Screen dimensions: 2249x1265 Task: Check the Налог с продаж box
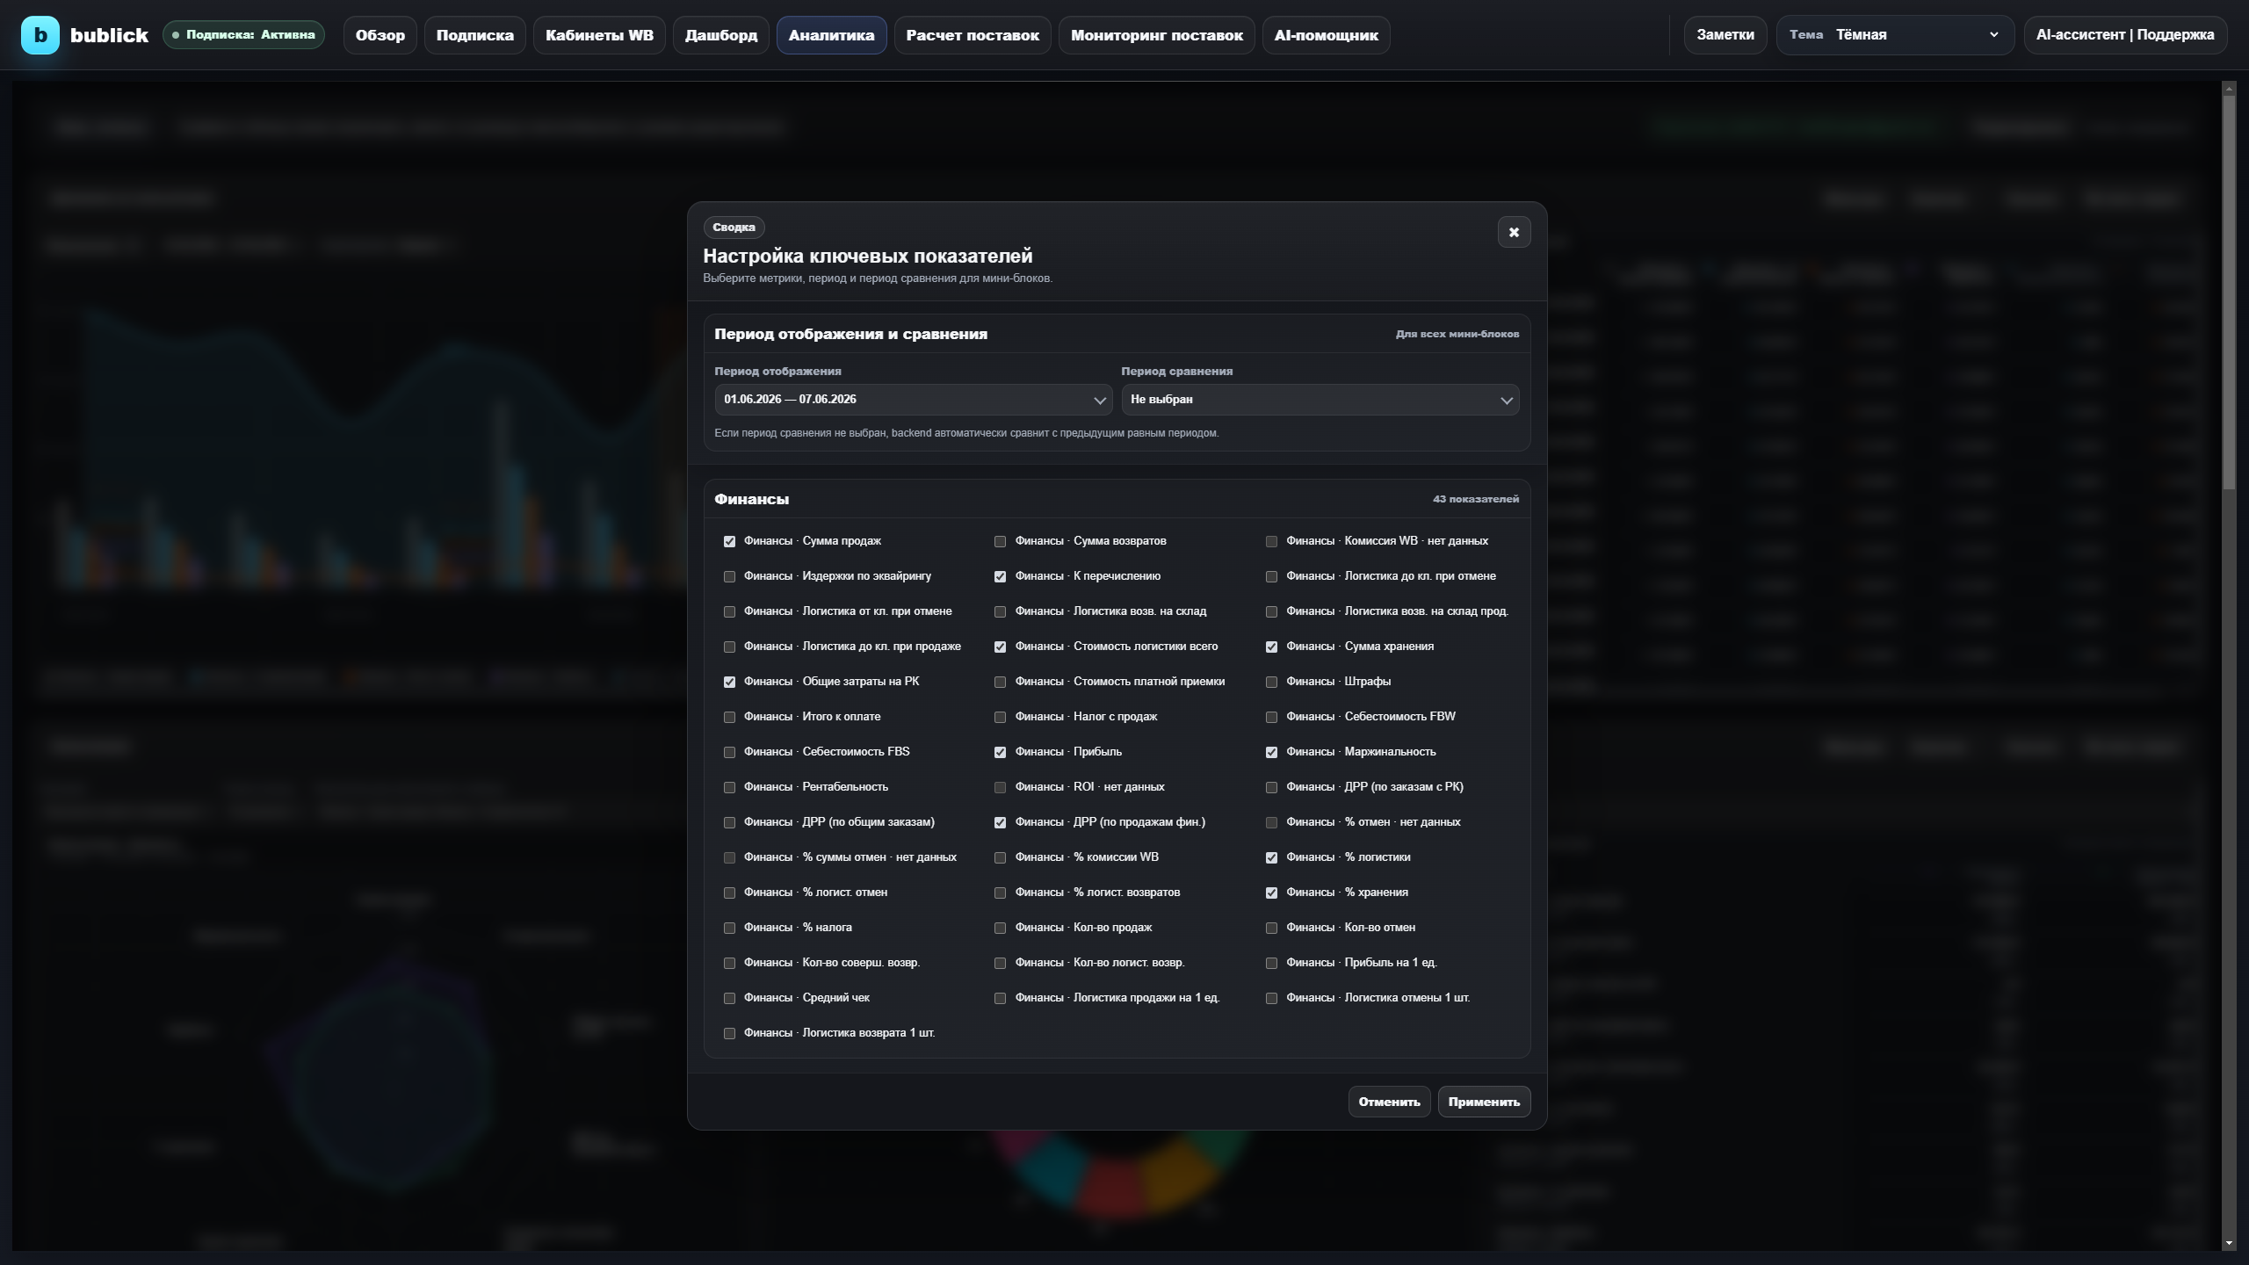pyautogui.click(x=1000, y=717)
